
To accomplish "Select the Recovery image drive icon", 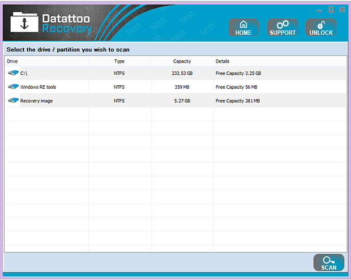I will pyautogui.click(x=13, y=101).
